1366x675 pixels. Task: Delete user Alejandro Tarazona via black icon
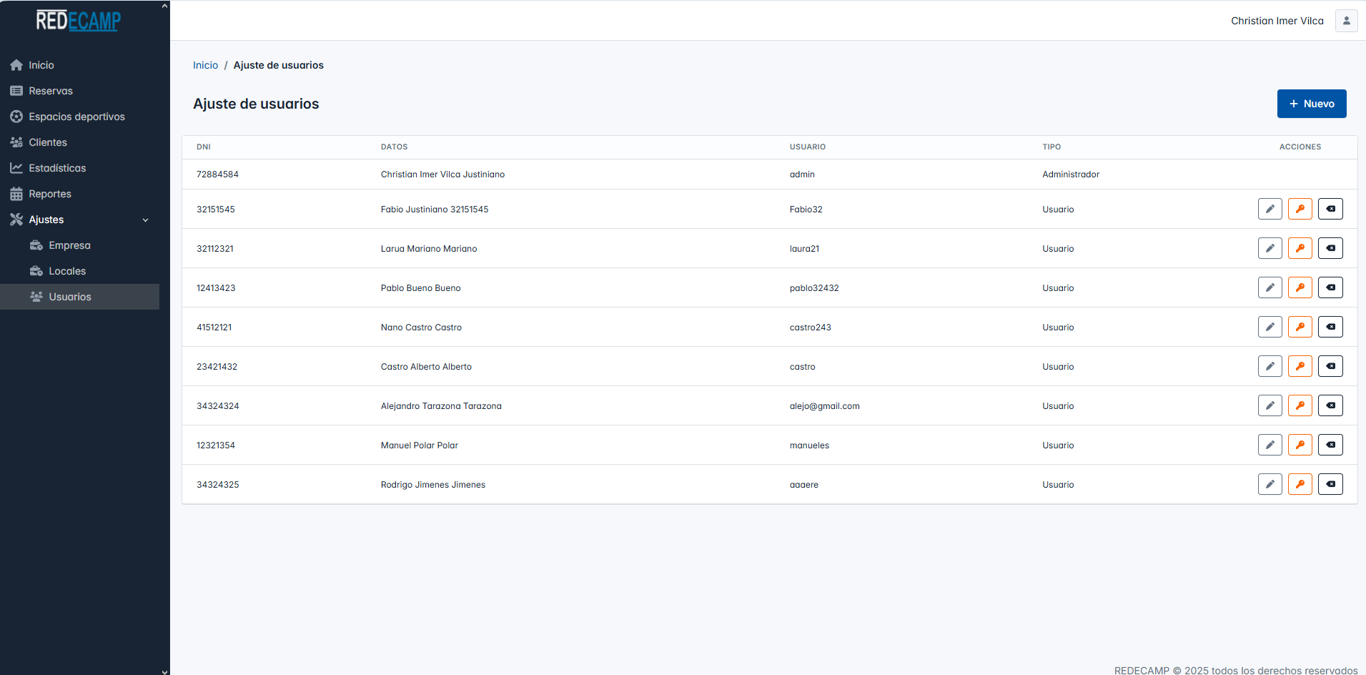click(1330, 405)
